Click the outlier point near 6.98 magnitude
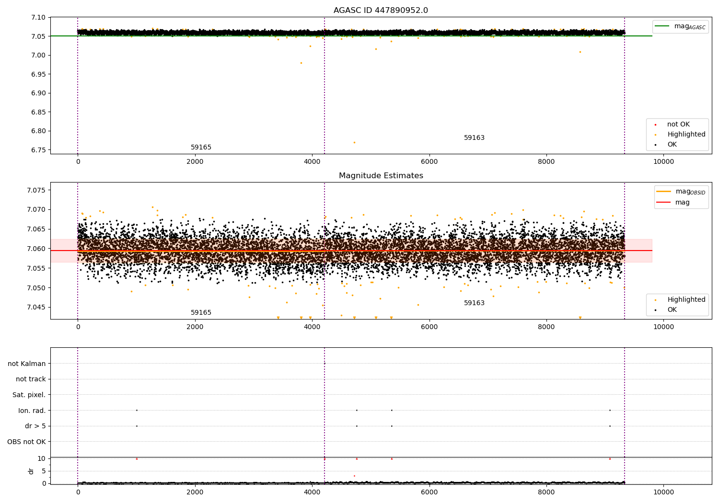This screenshot has height=503, width=719. tap(301, 63)
